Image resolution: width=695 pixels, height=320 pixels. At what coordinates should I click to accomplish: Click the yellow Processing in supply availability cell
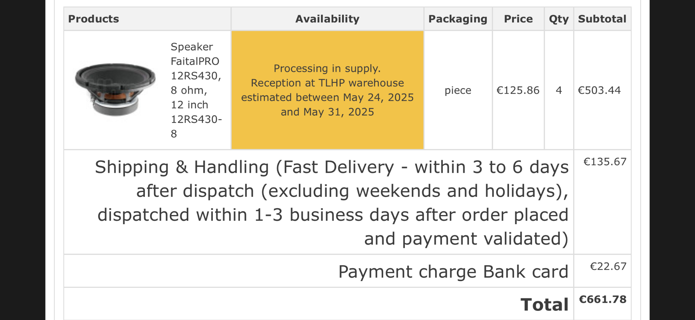point(327,90)
